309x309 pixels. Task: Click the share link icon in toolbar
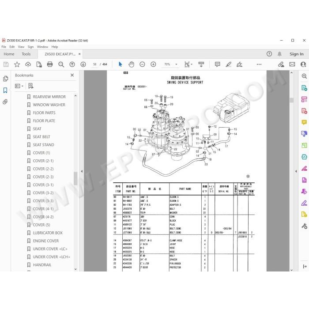[x=281, y=64]
